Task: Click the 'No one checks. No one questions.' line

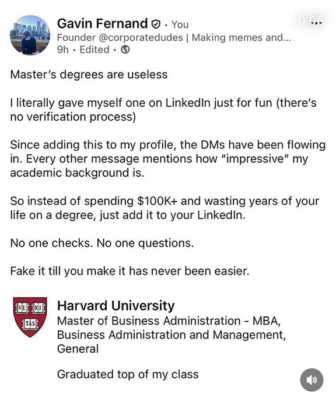Action: [102, 243]
